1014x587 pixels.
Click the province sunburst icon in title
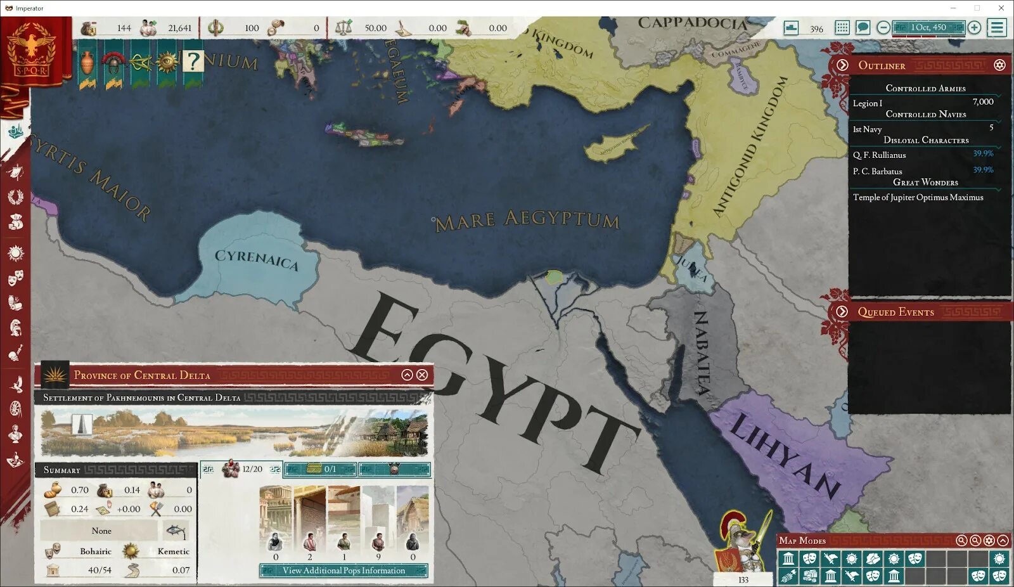point(55,375)
